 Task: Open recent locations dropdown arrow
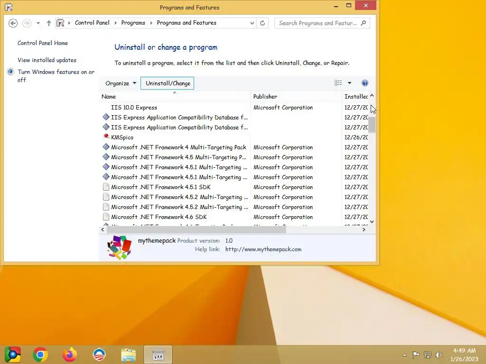click(x=38, y=23)
